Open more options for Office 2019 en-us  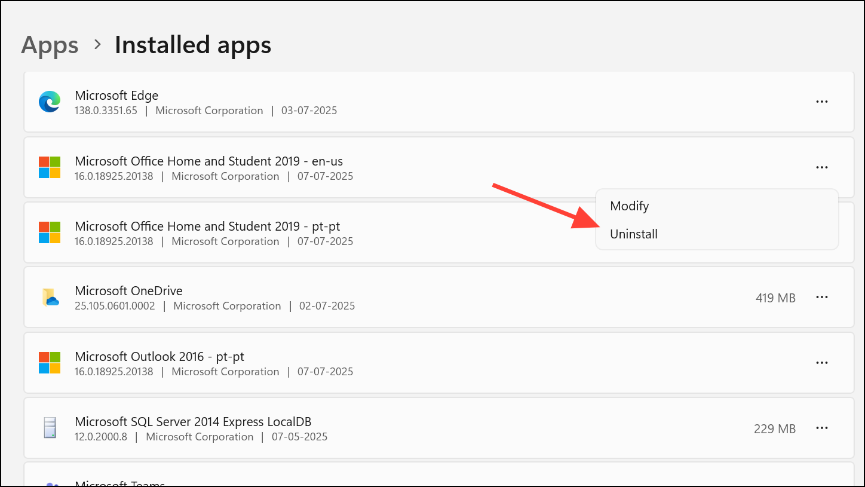pyautogui.click(x=822, y=167)
